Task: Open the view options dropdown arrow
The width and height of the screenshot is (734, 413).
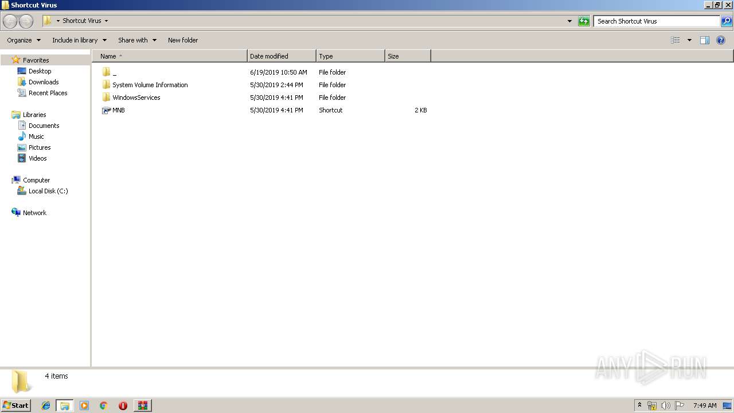Action: (689, 40)
